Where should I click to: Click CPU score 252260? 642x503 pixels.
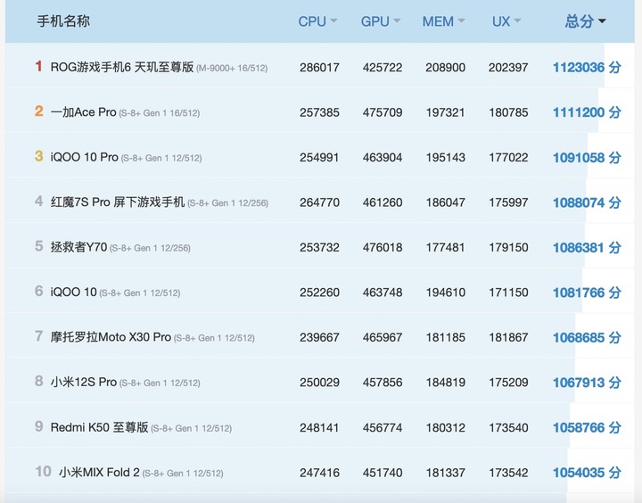point(319,293)
